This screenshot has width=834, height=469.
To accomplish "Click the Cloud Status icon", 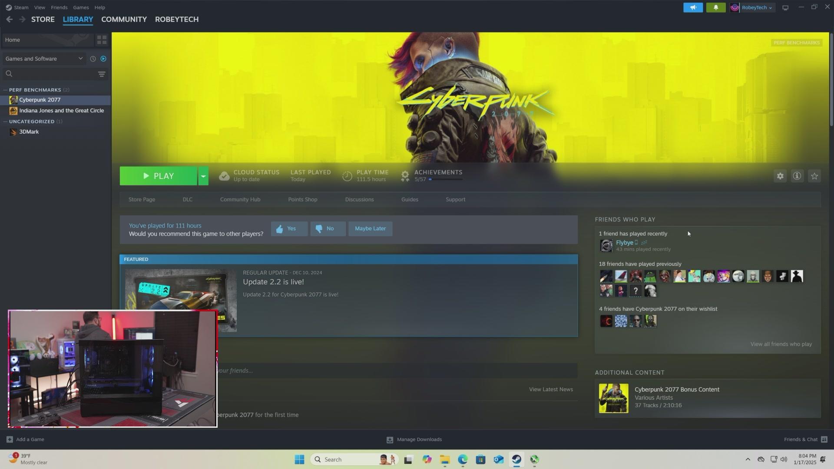I will point(224,176).
